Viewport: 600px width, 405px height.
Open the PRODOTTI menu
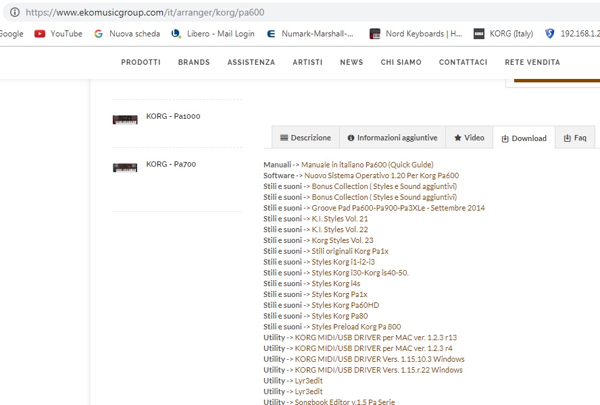(x=141, y=62)
